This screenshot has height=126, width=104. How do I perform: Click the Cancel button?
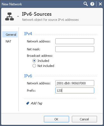click(x=84, y=119)
